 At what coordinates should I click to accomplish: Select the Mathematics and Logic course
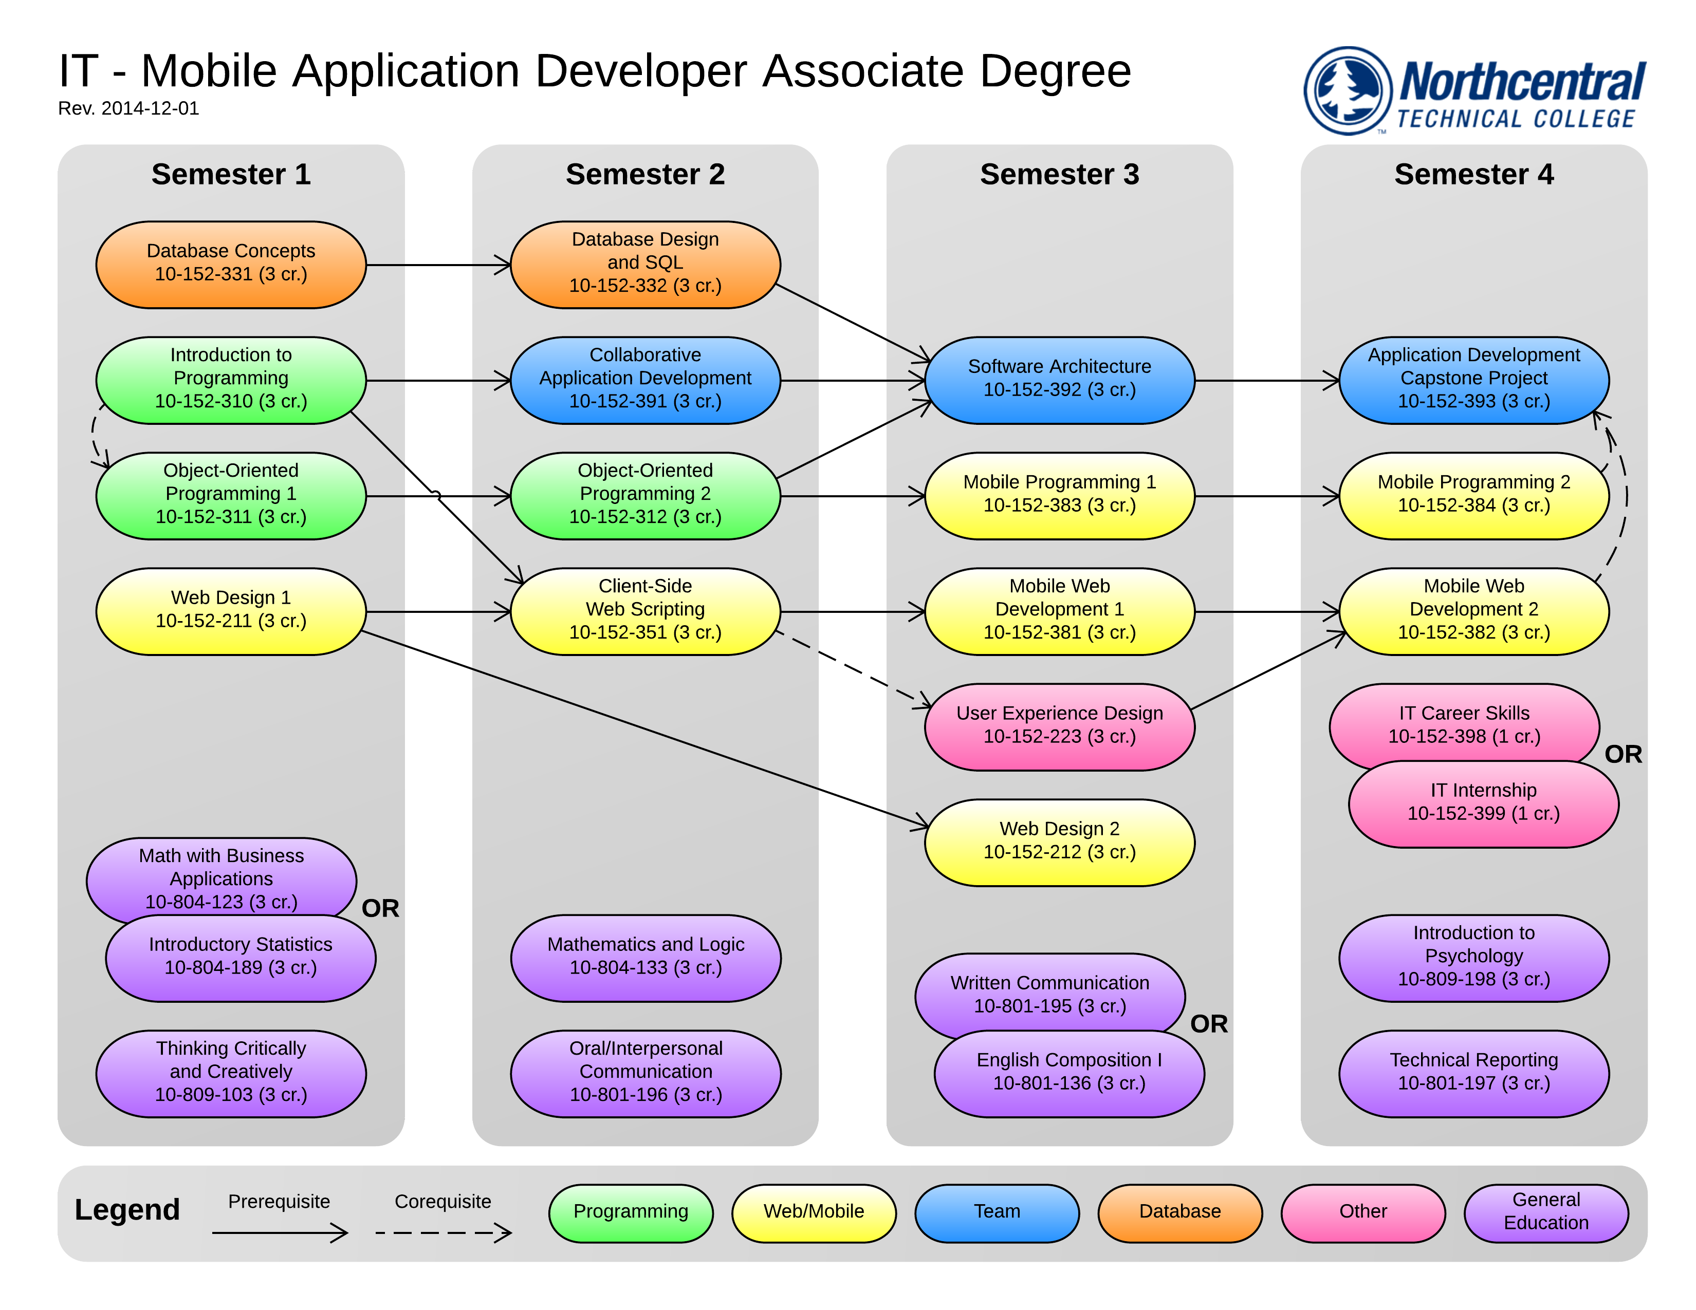coord(644,957)
